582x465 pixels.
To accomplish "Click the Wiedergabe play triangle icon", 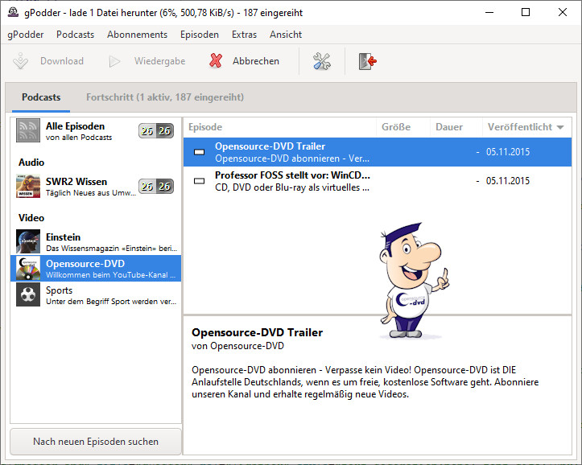I will (x=114, y=61).
